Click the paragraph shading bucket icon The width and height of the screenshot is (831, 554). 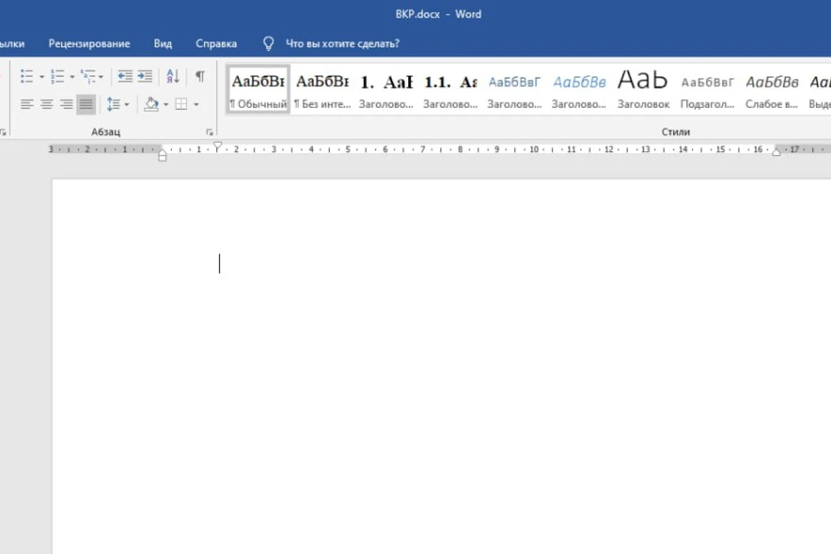tap(151, 104)
